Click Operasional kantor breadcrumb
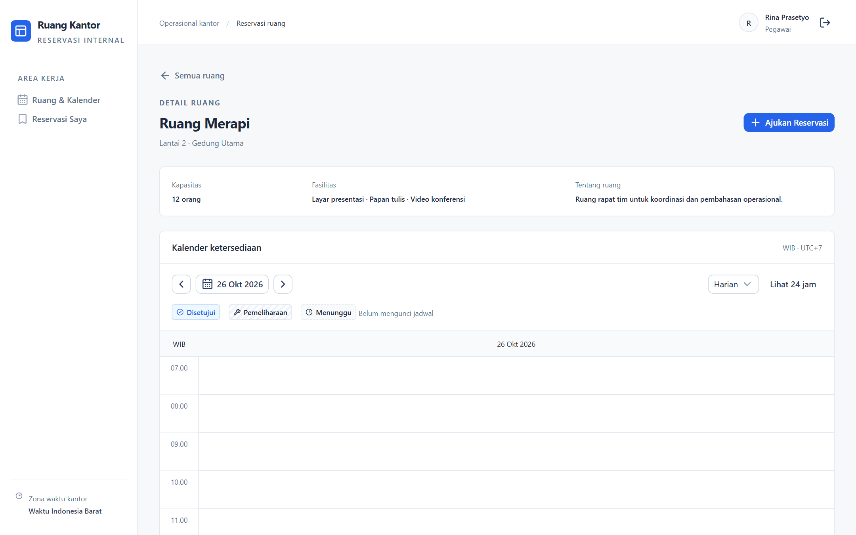856x535 pixels. 189,23
